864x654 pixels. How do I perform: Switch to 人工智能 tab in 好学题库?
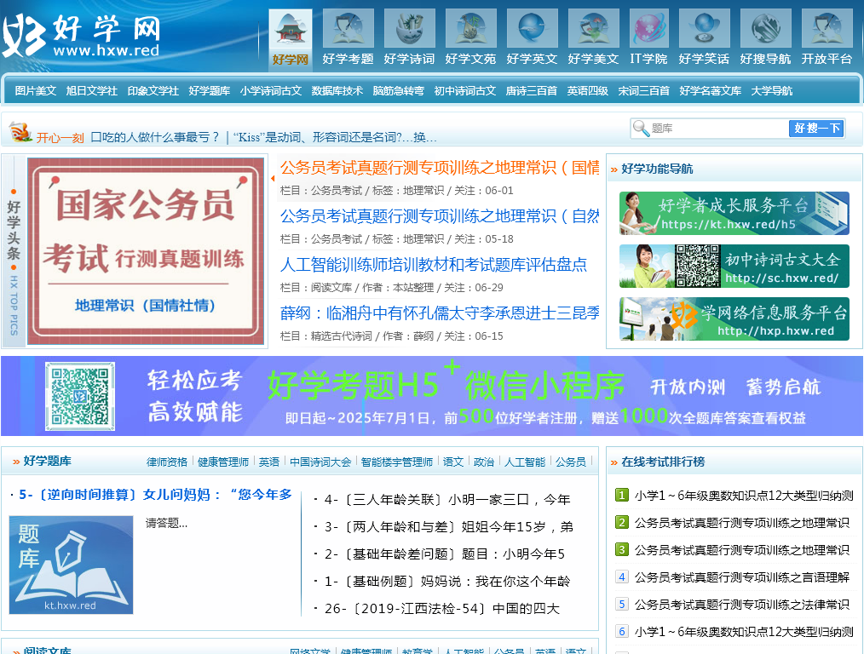pos(525,462)
